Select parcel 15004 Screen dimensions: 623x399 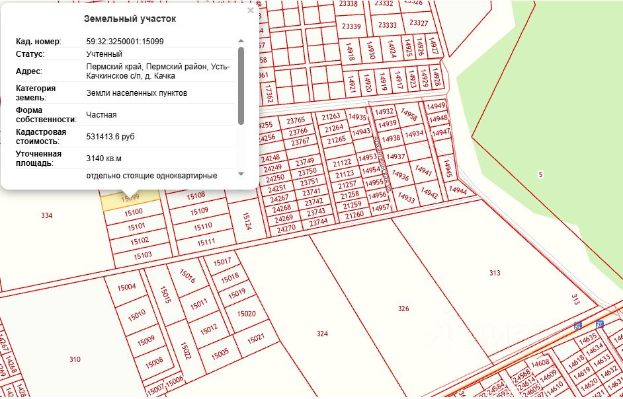(126, 287)
